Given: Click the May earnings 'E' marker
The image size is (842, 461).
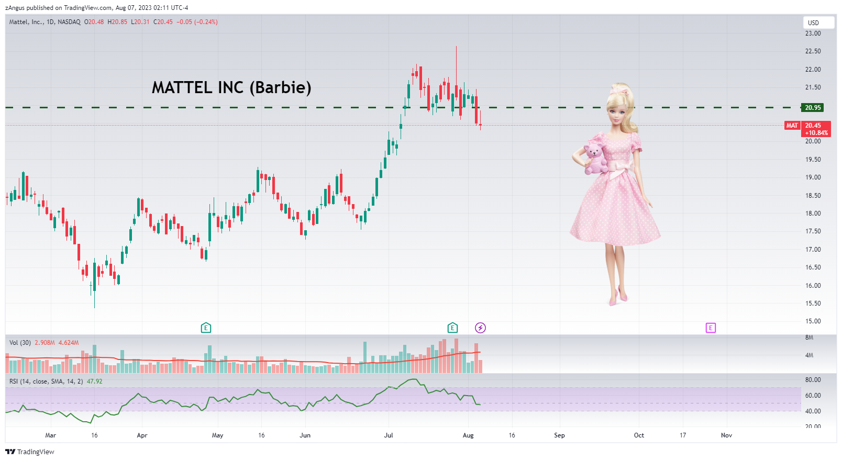Looking at the screenshot, I should (206, 328).
